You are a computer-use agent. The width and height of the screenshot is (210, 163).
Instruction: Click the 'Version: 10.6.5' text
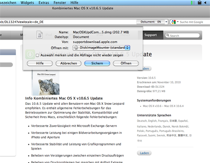pyautogui.click(x=146, y=78)
